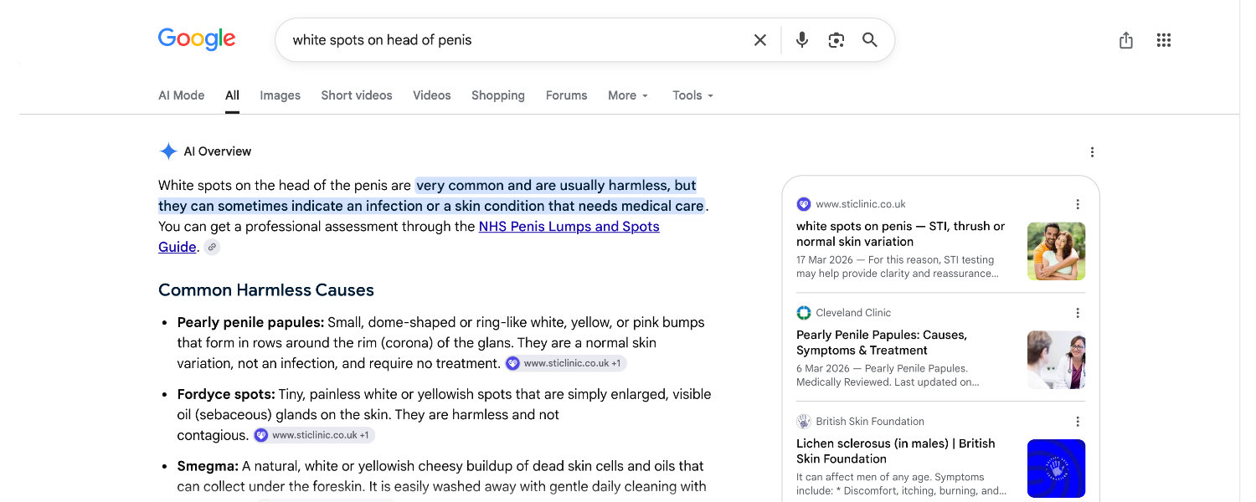This screenshot has height=502, width=1256.
Task: Click the 'AI Overview' label
Action: 218,151
